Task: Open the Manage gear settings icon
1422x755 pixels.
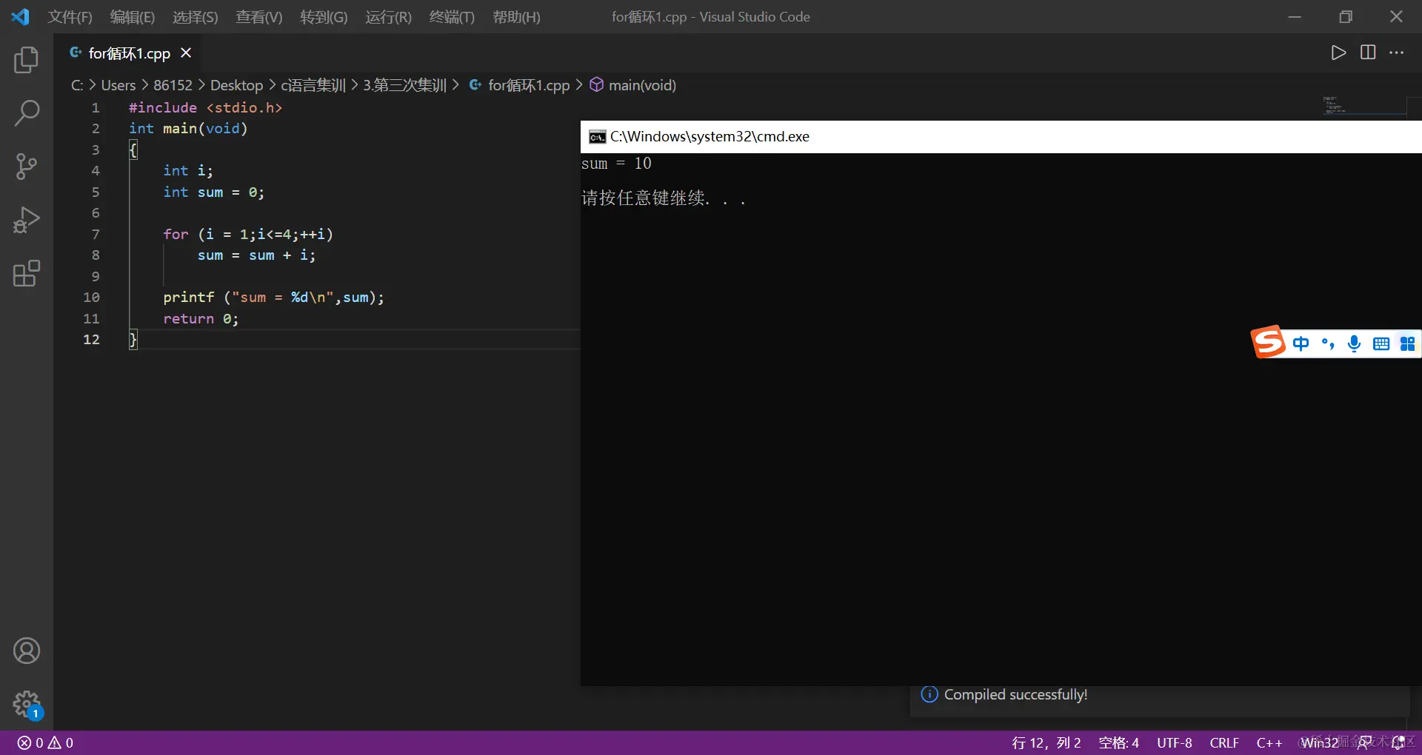Action: pyautogui.click(x=27, y=704)
